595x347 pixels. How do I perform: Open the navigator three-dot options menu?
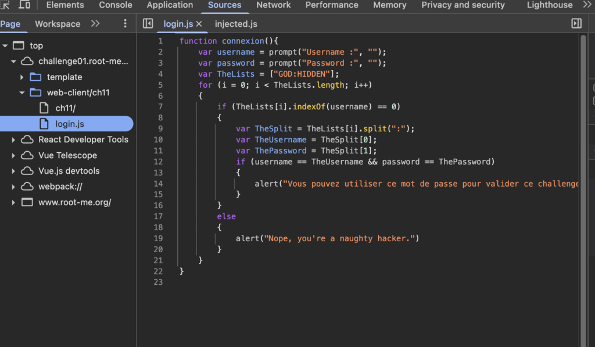[x=125, y=24]
